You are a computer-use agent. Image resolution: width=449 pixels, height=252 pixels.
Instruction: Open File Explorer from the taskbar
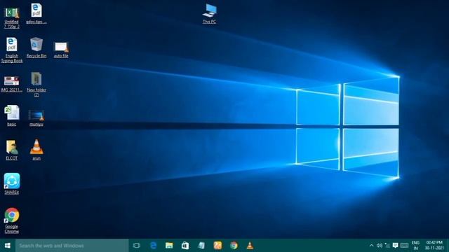click(x=169, y=246)
